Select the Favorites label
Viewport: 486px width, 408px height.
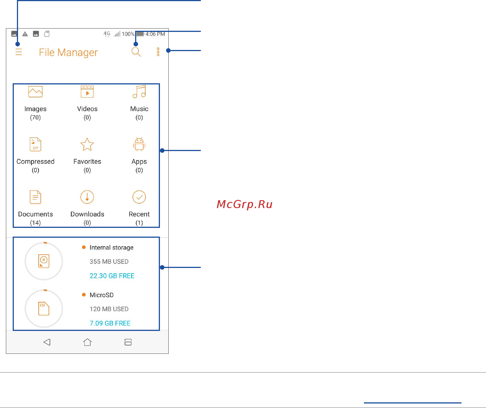[x=87, y=162]
